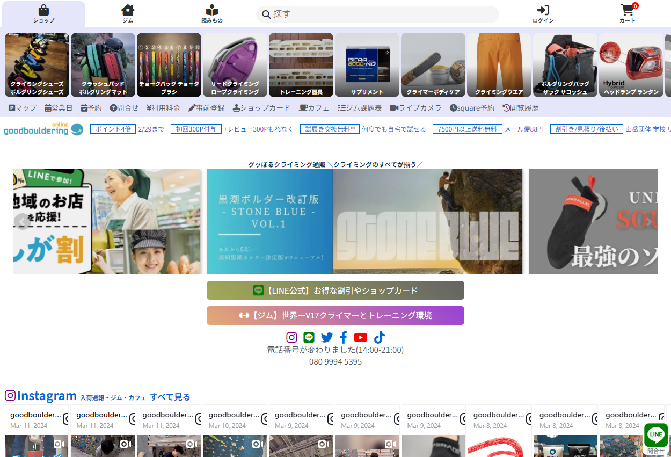Open the LINE公式 お得な割引 button
This screenshot has width=671, height=457.
point(336,290)
